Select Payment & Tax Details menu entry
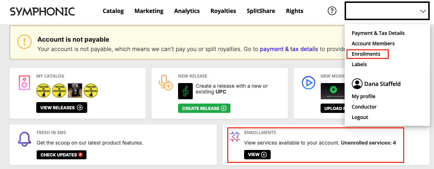This screenshot has width=434, height=169. pos(378,33)
